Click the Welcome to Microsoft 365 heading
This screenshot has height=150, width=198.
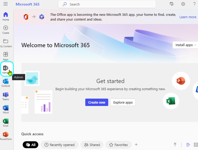point(55,45)
